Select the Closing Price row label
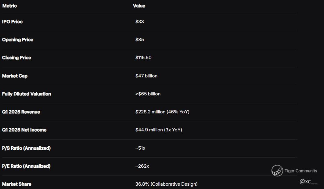The image size is (324, 189). tap(16, 58)
